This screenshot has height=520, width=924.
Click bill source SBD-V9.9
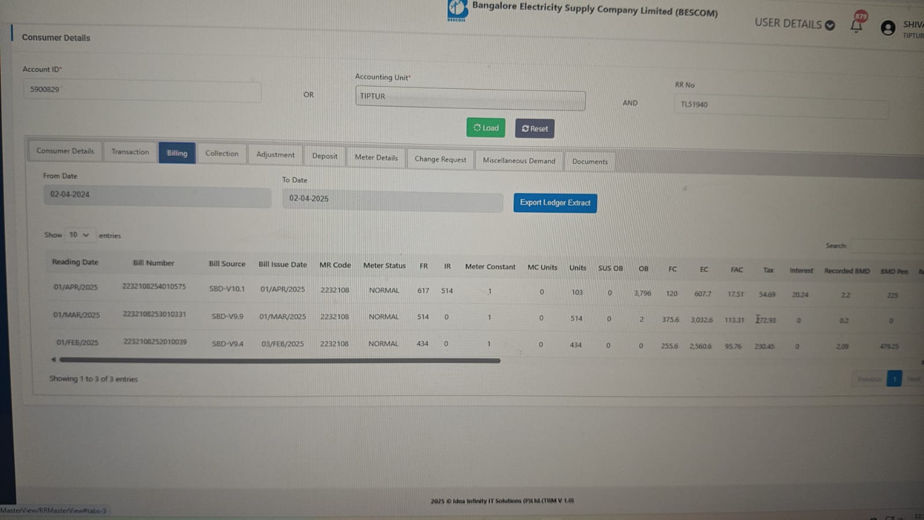[227, 316]
